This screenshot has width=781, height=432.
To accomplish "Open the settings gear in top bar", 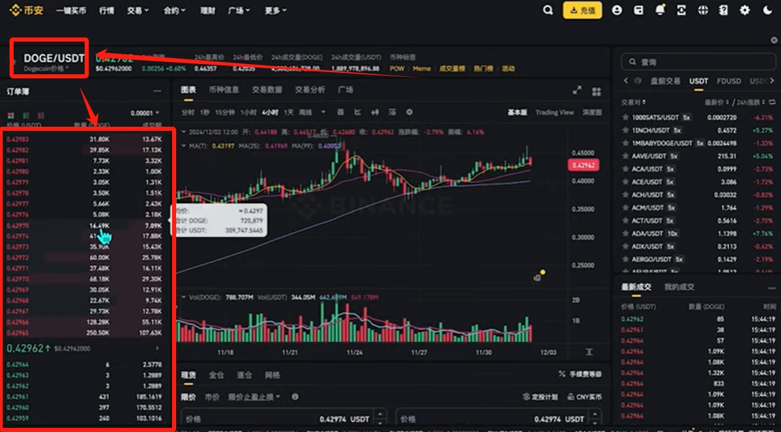I will click(745, 10).
